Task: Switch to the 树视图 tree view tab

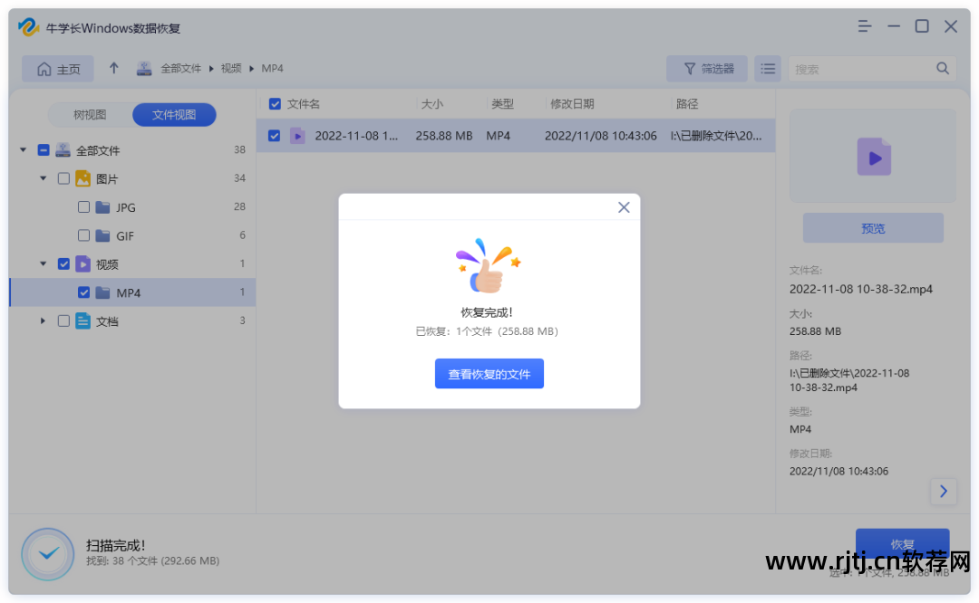Action: [90, 115]
